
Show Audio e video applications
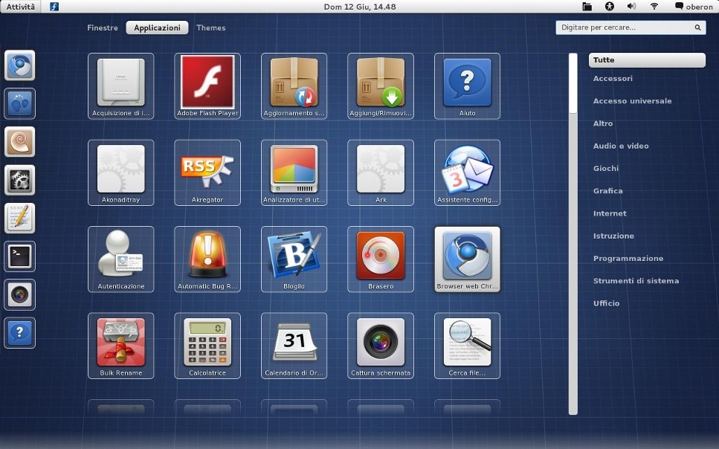click(x=621, y=146)
